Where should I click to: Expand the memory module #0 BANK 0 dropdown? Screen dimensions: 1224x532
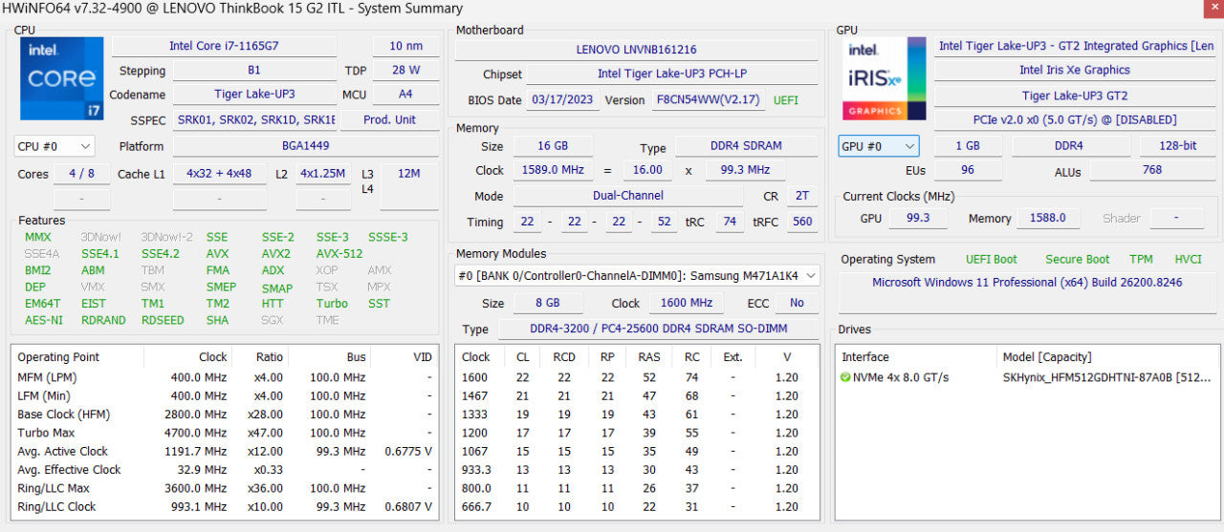[x=638, y=275]
